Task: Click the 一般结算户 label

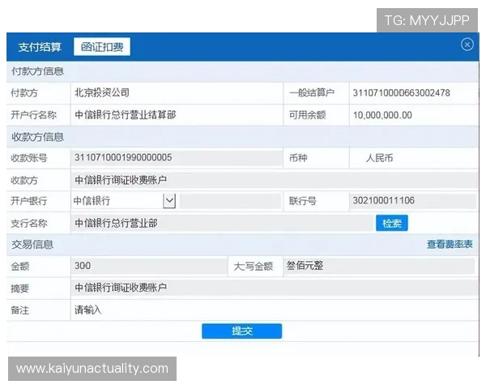Action: coord(312,92)
